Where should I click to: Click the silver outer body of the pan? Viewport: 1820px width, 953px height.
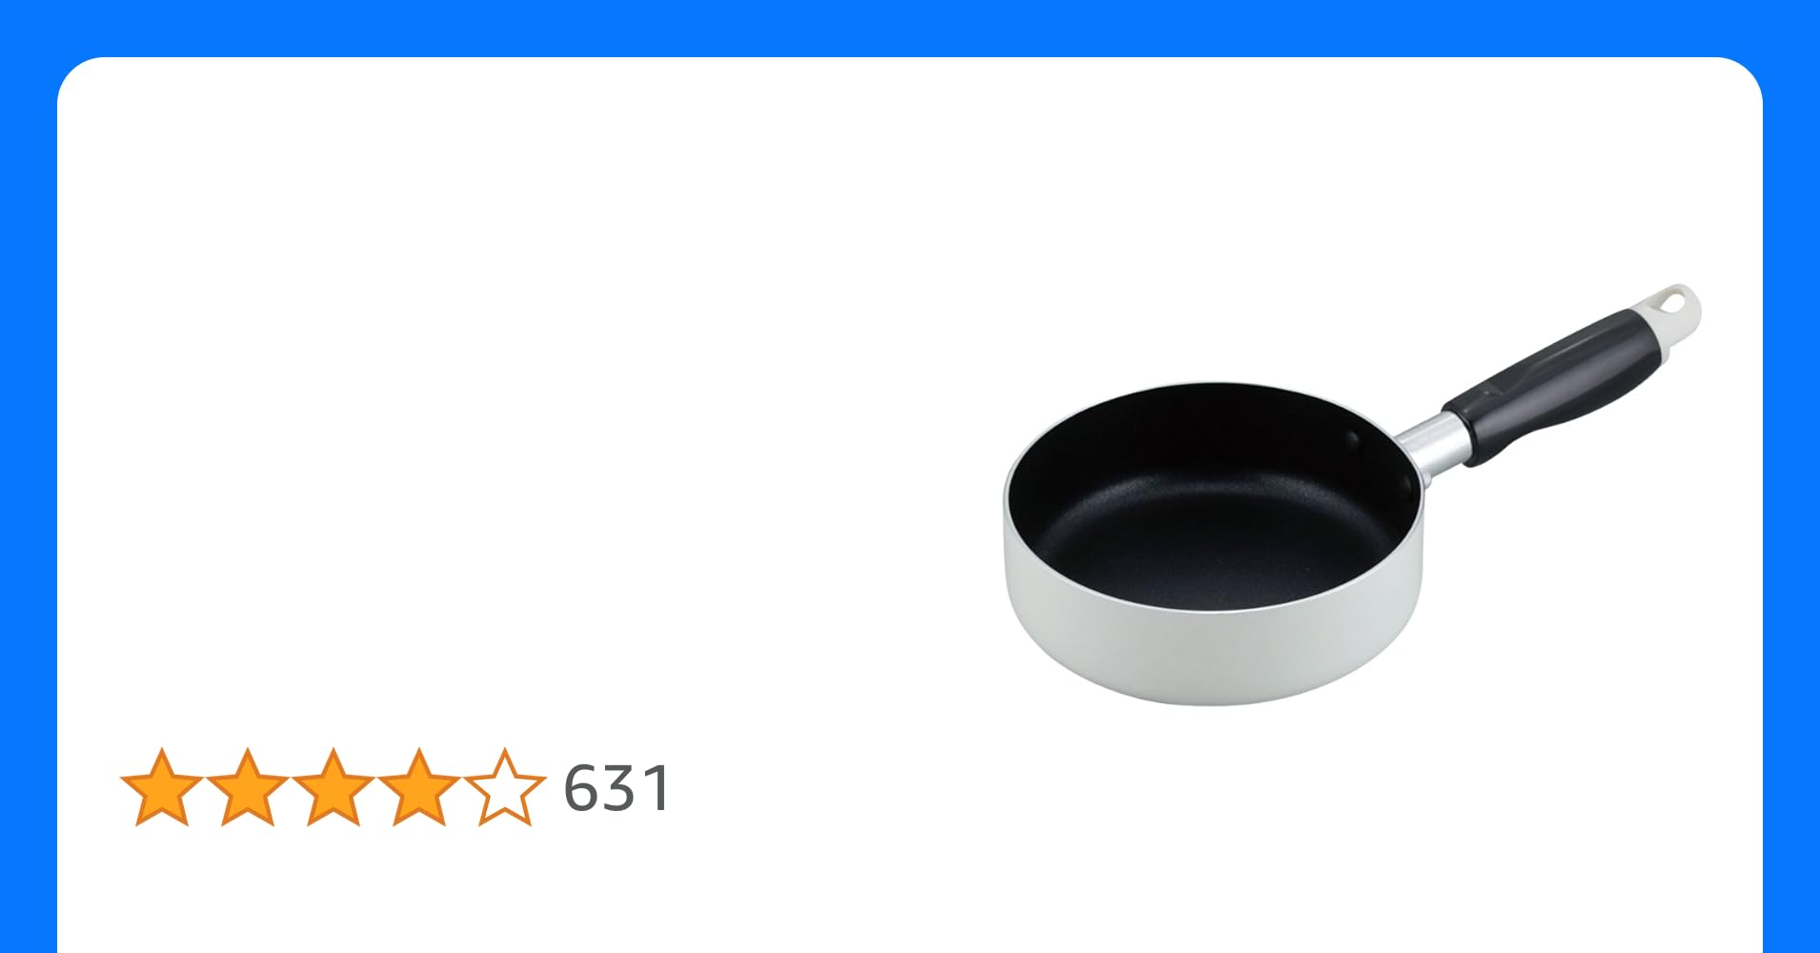tap(1210, 648)
